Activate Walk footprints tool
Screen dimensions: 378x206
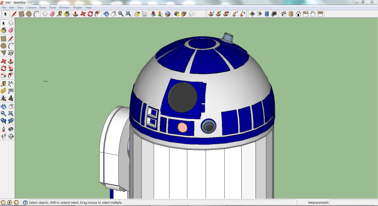[x=3, y=137]
